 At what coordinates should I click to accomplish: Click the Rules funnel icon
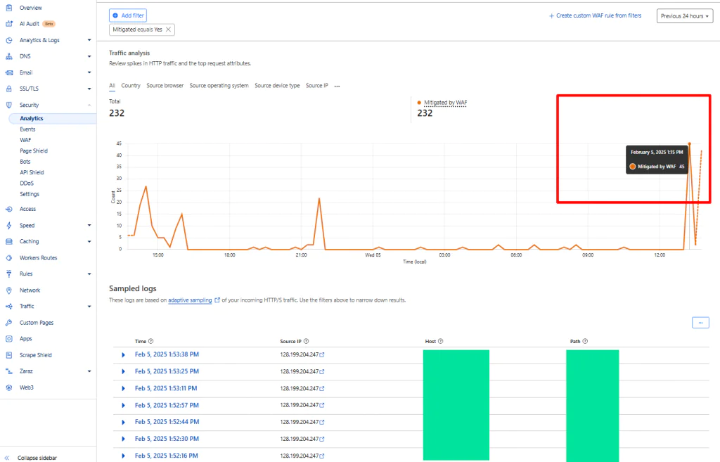click(x=8, y=274)
